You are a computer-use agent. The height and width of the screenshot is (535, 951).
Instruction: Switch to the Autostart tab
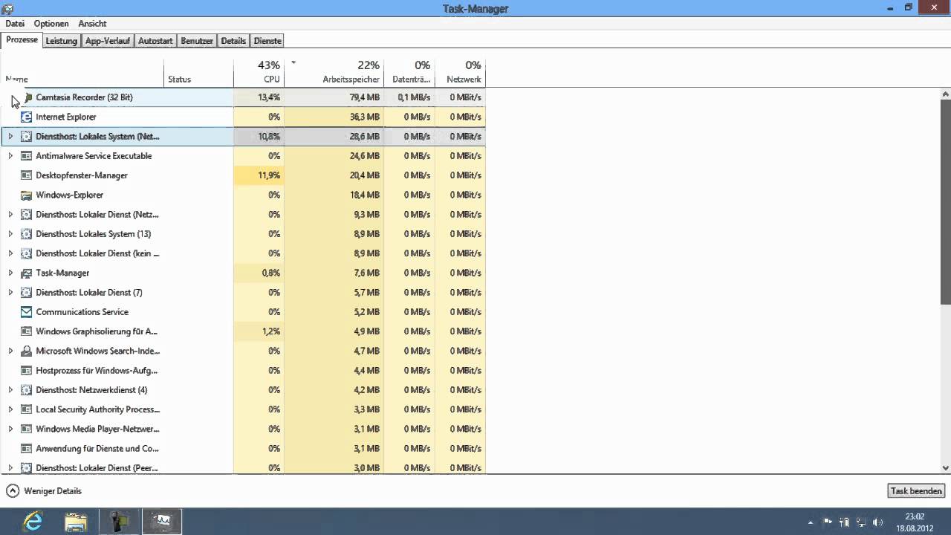[155, 41]
